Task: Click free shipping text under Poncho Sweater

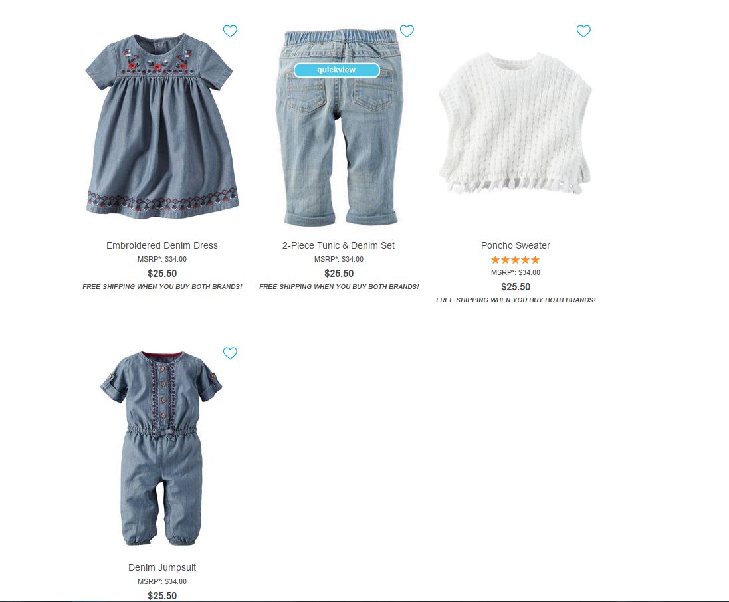Action: [516, 300]
